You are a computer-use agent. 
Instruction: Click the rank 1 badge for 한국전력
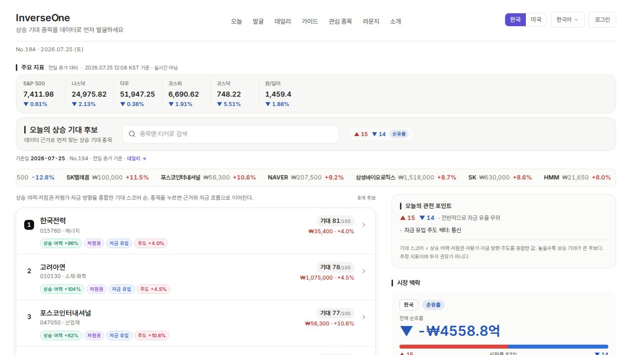click(29, 225)
